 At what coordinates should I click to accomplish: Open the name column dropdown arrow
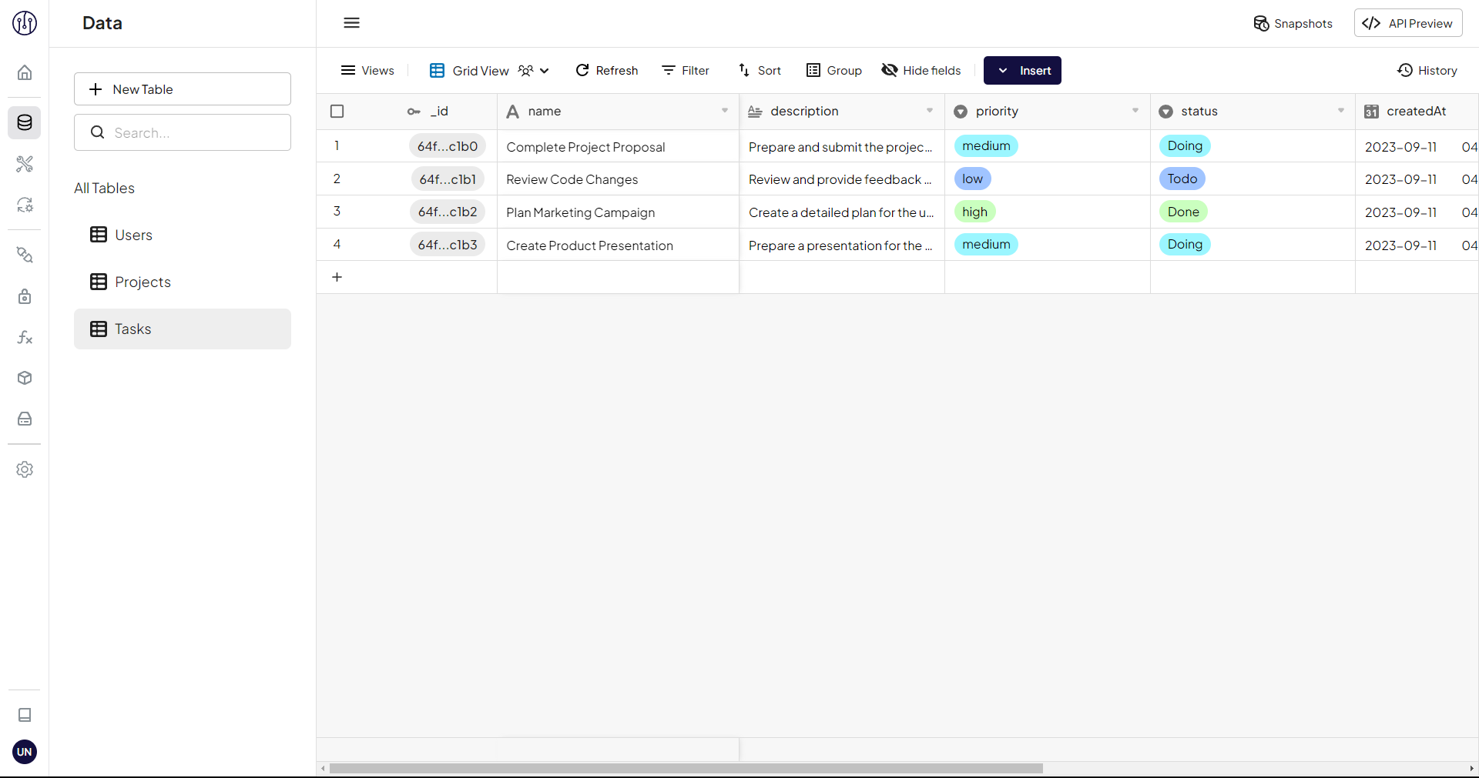tap(724, 112)
